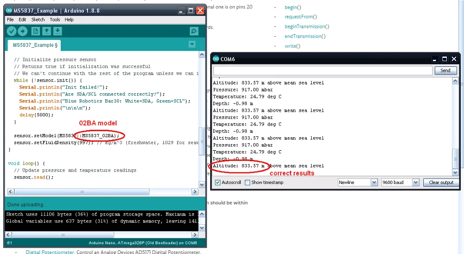Click the code editor scroll up arrow
The image size is (464, 254).
point(202,54)
